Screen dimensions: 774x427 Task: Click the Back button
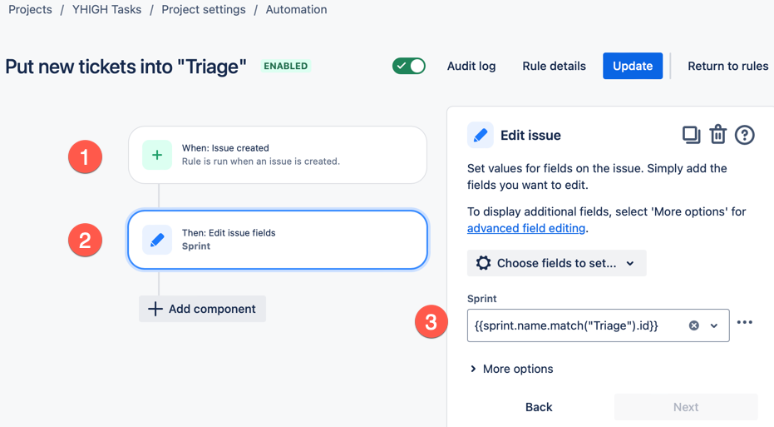tap(539, 407)
